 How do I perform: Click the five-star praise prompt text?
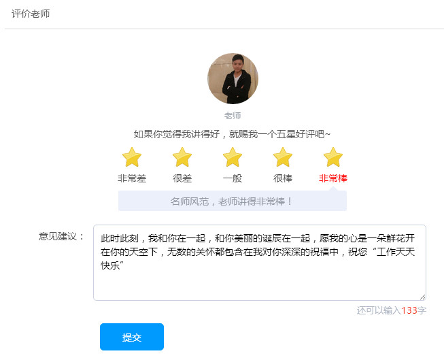232,134
